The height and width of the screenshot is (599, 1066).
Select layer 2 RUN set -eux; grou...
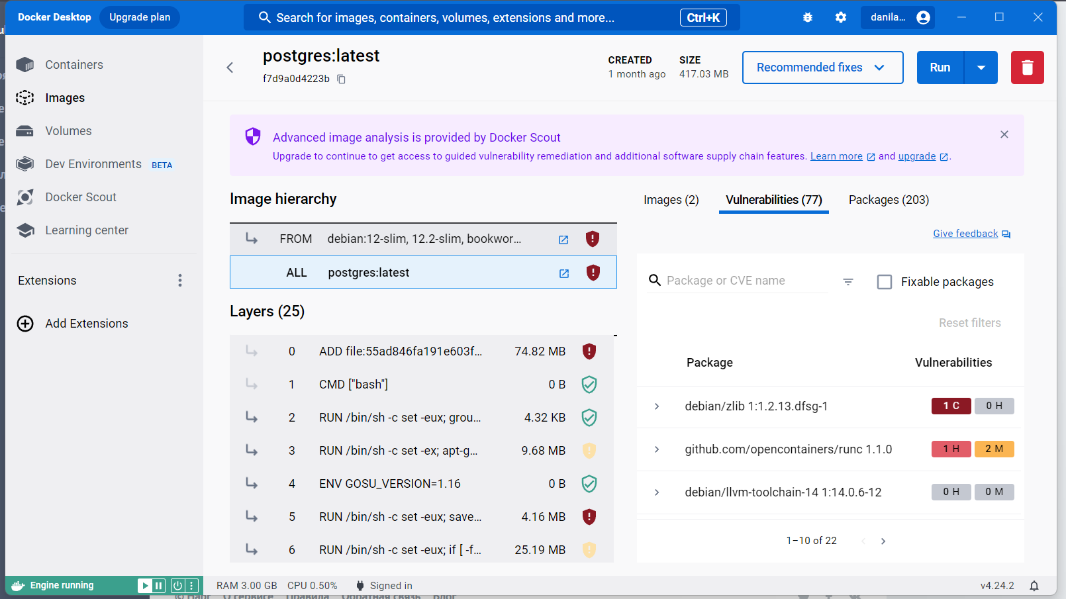point(422,418)
